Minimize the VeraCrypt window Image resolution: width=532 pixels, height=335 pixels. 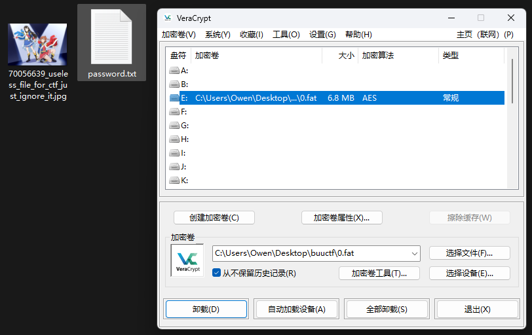451,18
